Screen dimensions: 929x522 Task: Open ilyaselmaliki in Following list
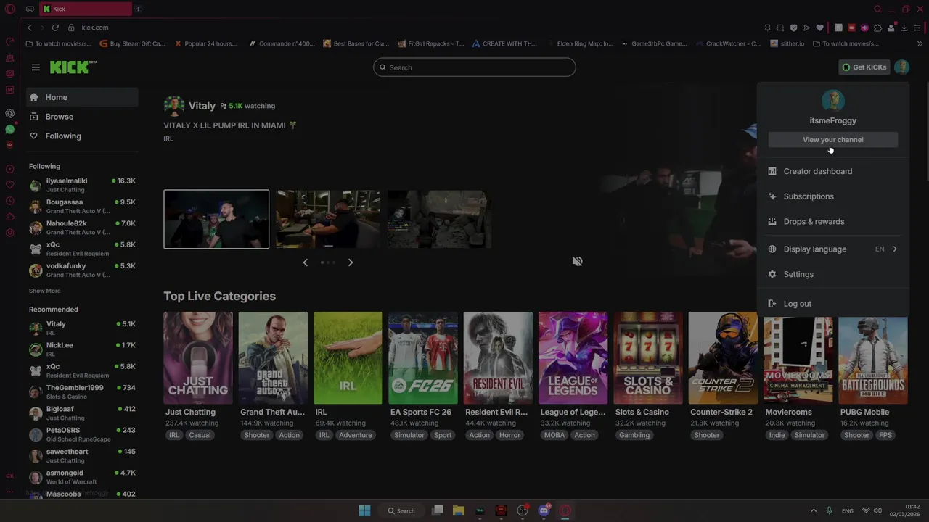click(82, 185)
